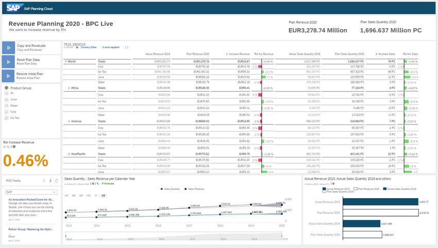Expand the America row
This screenshot has width=438, height=248.
click(69, 121)
